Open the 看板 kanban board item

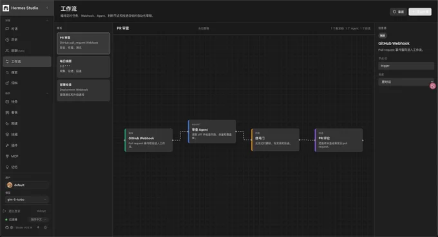click(x=27, y=113)
